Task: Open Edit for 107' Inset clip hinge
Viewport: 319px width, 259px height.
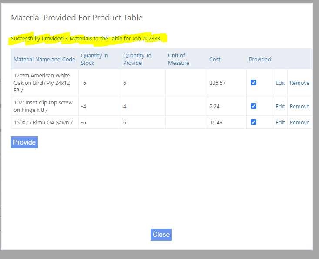Action: click(x=280, y=106)
